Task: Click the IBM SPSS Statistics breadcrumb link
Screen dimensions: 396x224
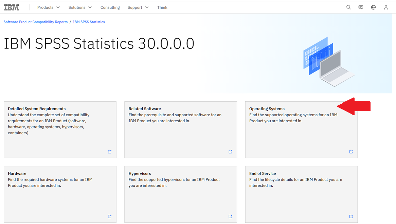Action: coord(89,22)
